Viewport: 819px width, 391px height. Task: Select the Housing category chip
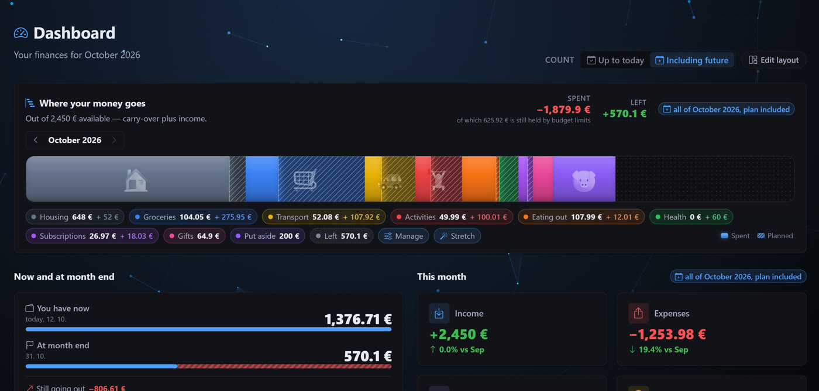[75, 217]
